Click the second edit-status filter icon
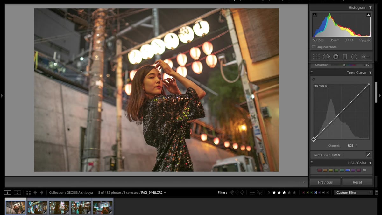Screen dimensions: 382x215 coord(260,192)
